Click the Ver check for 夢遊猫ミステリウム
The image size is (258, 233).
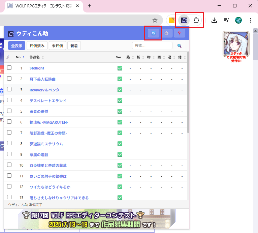click(120, 144)
